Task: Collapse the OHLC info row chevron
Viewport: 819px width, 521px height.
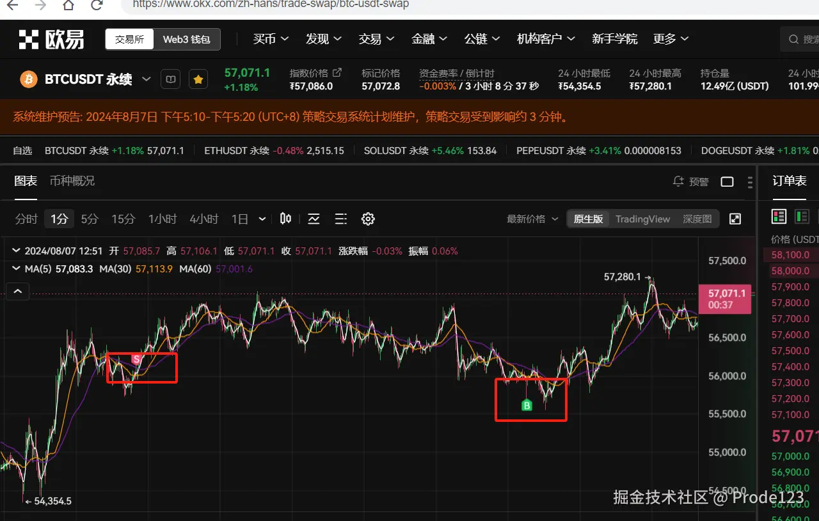Action: (x=17, y=251)
